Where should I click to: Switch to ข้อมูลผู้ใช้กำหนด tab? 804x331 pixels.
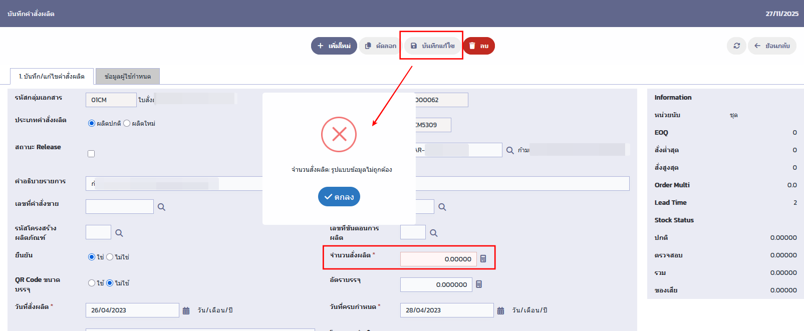coord(128,77)
